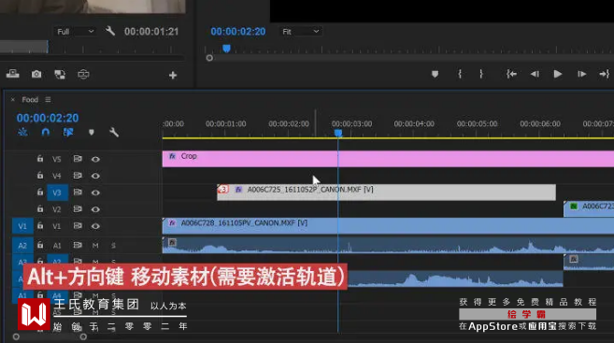Deactivate highlighted V3 track target
The image size is (614, 343).
tap(57, 193)
